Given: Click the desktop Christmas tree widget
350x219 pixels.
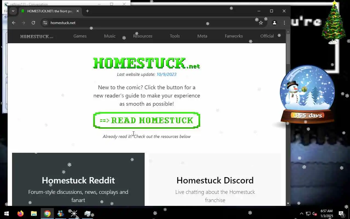Looking at the screenshot, I should [334, 22].
